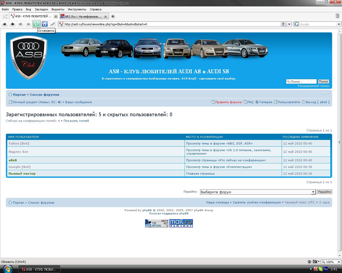Screen dimensions: 342x273
Task: Click the Kaspersky tray icon
Action: pos(316,269)
